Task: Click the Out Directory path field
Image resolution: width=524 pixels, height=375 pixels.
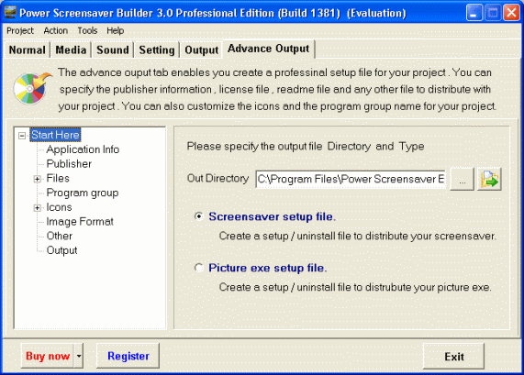Action: (351, 180)
